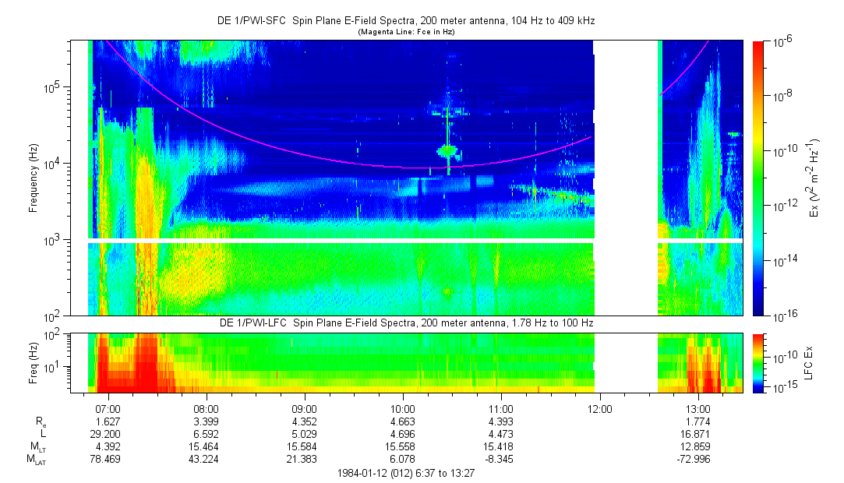The height and width of the screenshot is (483, 844).
Task: Click the 12:00 time tick label
Action: coord(599,408)
